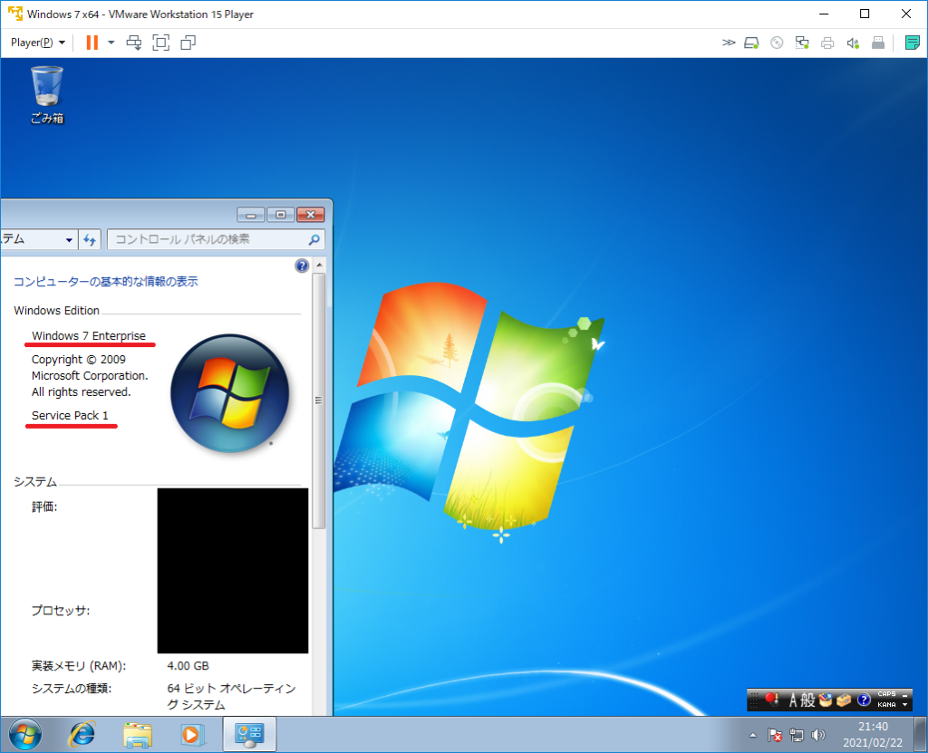Open the Player menu dropdown
The height and width of the screenshot is (753, 928).
click(37, 43)
